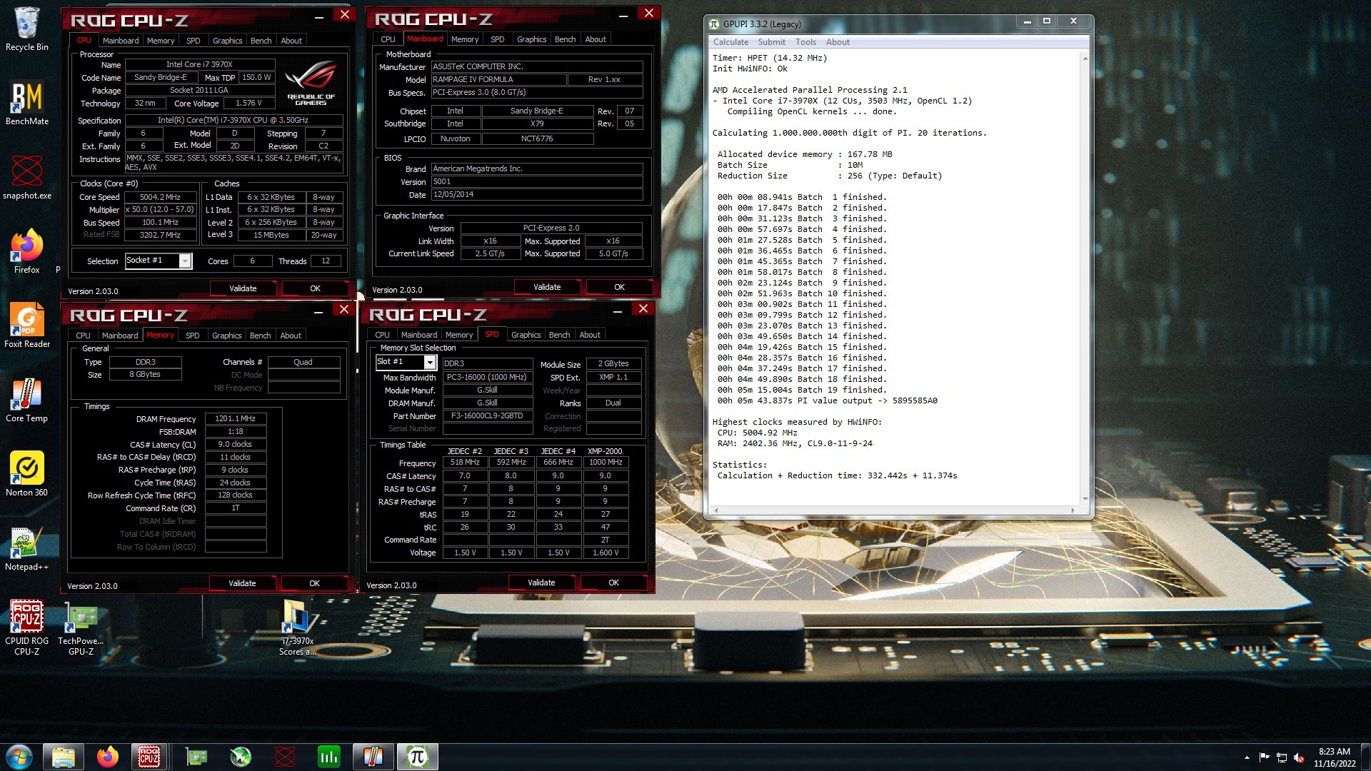The image size is (1371, 771).
Task: Switch to Core Temp in the taskbar
Action: [373, 757]
